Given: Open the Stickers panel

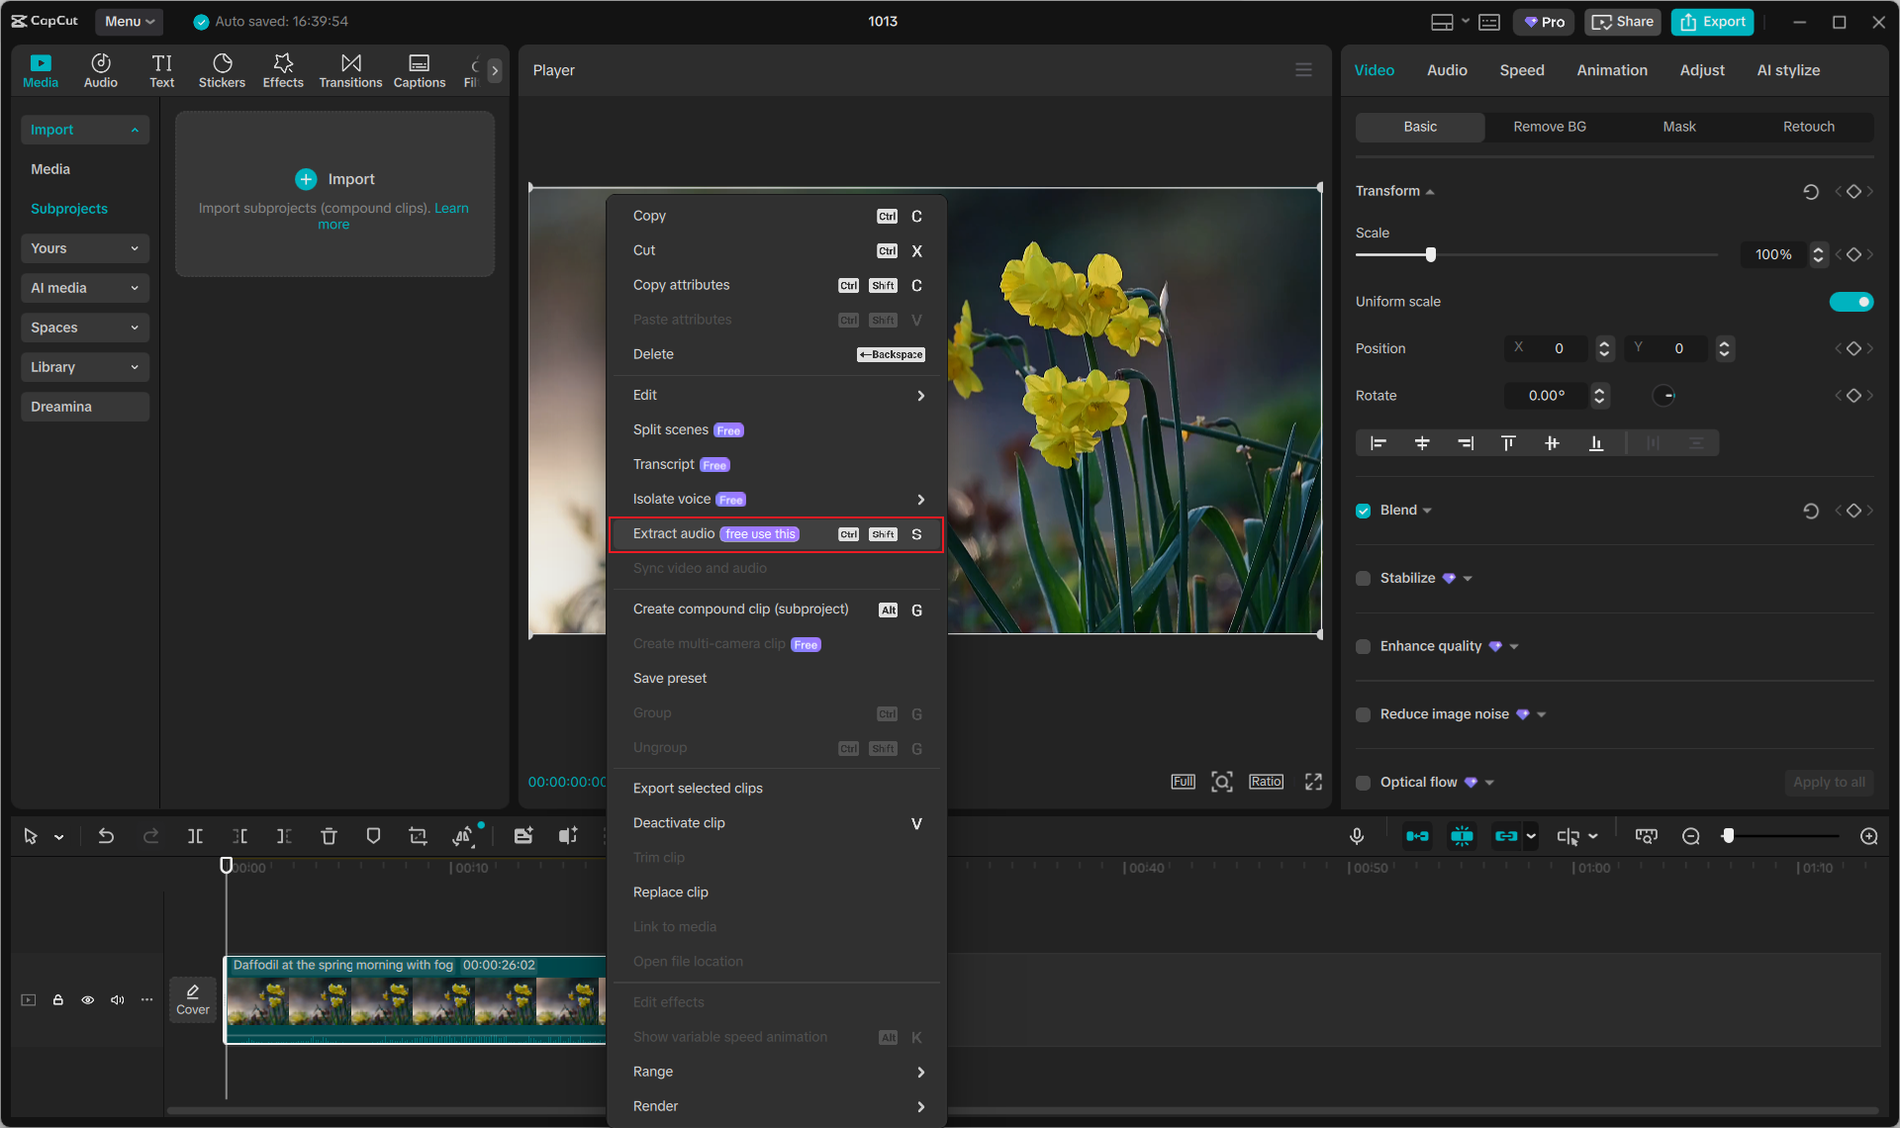Looking at the screenshot, I should pos(222,70).
